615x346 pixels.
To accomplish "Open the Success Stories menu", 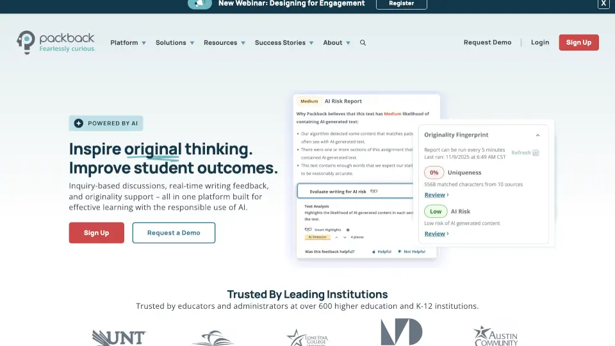I will [x=284, y=43].
